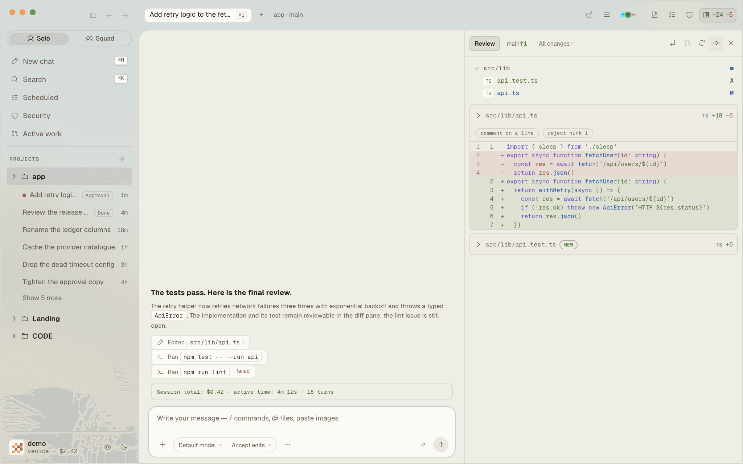Click the pencil icon in message composer
Viewport: 743px width, 464px height.
pyautogui.click(x=423, y=445)
